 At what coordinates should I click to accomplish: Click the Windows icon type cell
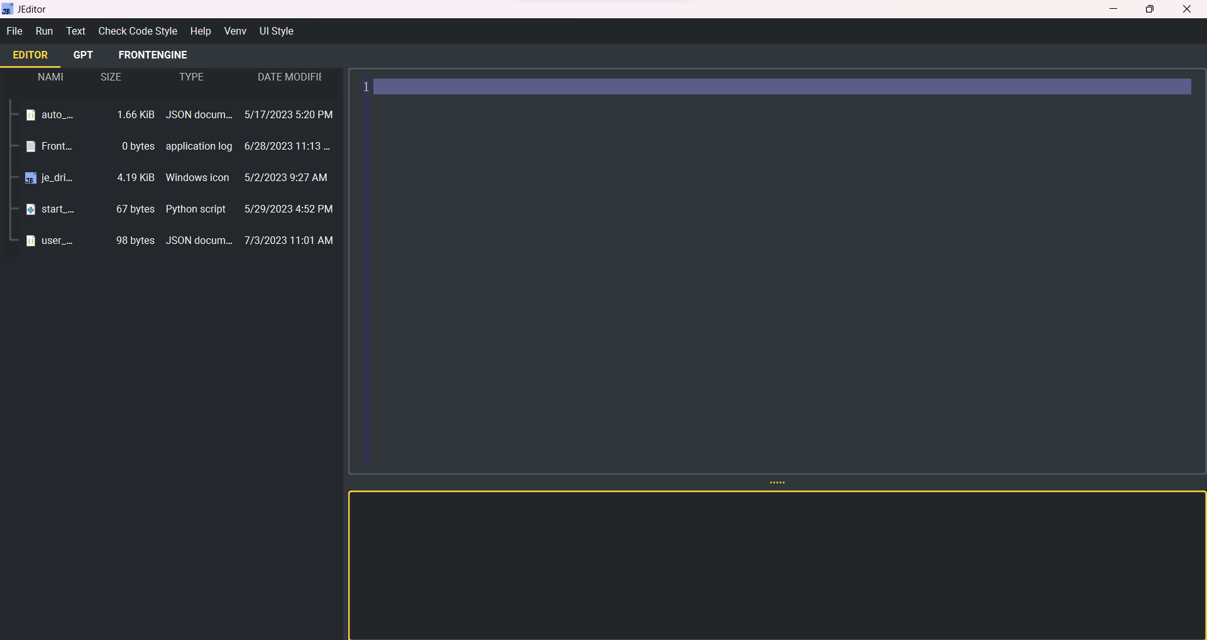pyautogui.click(x=197, y=177)
